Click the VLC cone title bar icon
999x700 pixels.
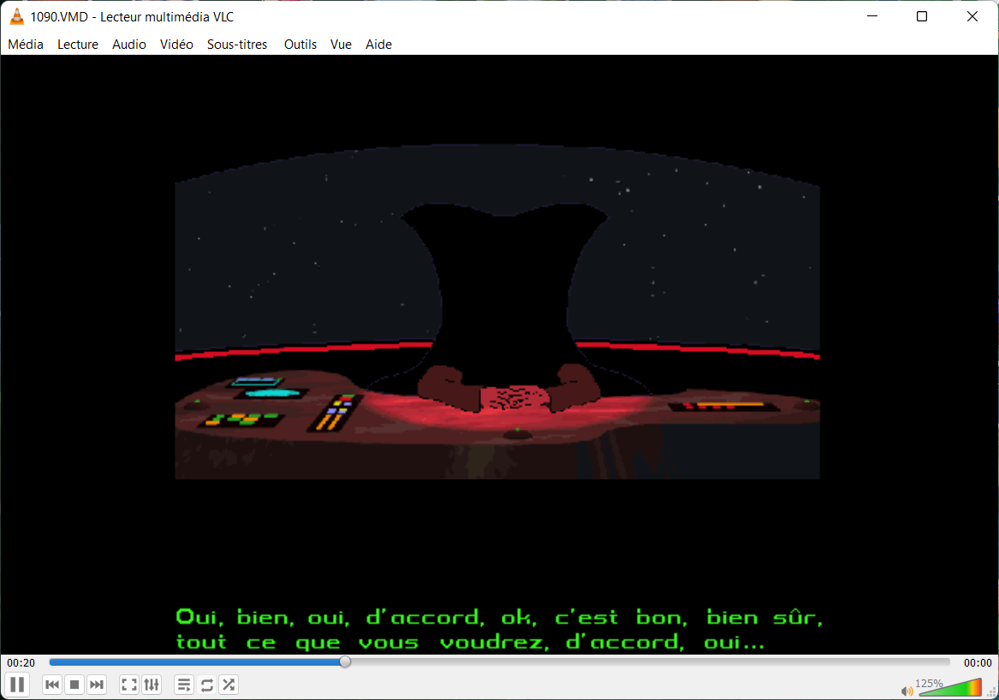point(17,16)
